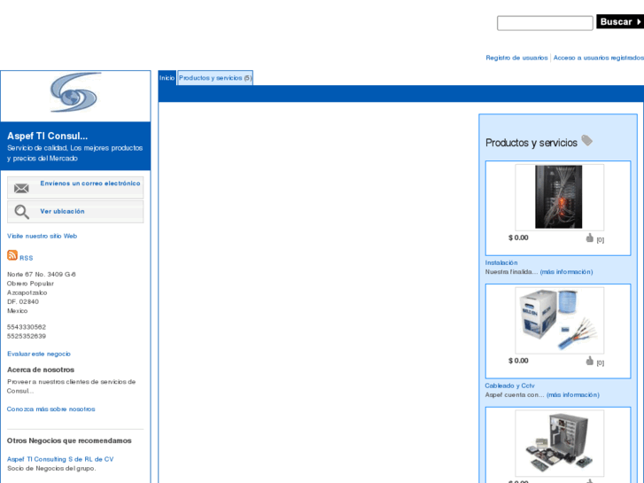The width and height of the screenshot is (644, 483).
Task: Click the Aspef TI Consul... business title
Action: click(x=47, y=136)
